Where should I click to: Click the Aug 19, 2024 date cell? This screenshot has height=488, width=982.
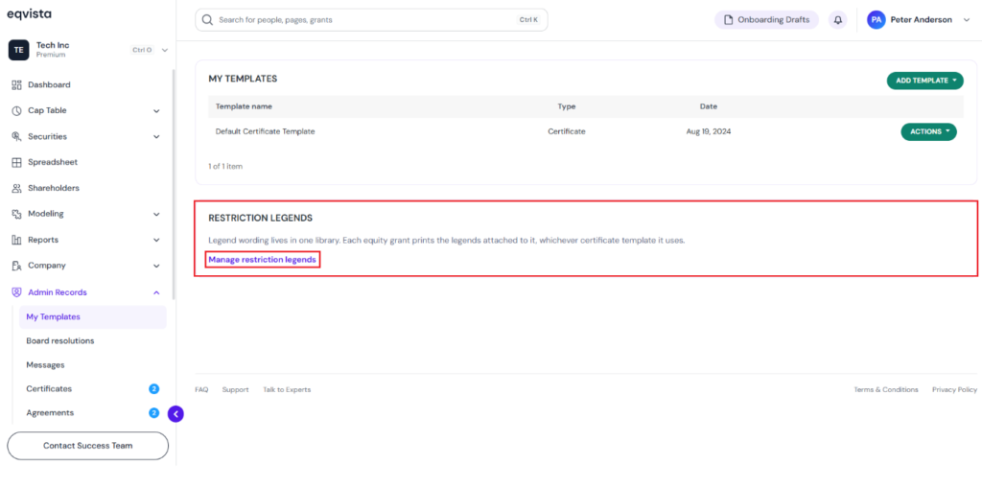coord(709,131)
